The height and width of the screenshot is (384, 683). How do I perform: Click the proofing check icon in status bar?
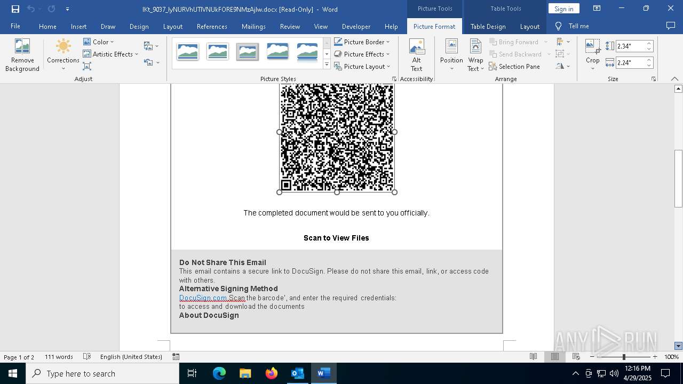(86, 357)
